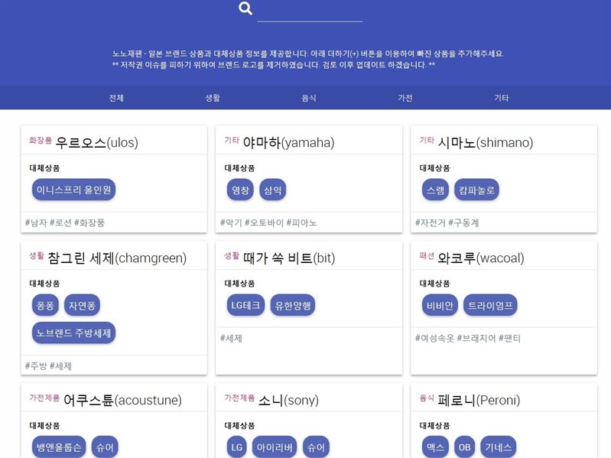
Task: Select the 트라이엄프 chip
Action: click(490, 305)
